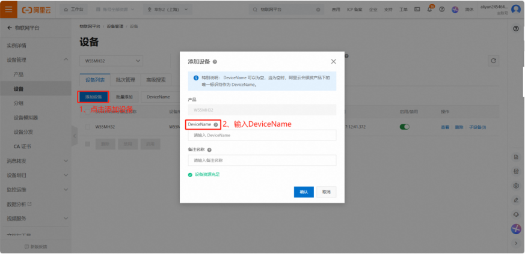Focus the 请输入备注名称 input field

pyautogui.click(x=262, y=160)
